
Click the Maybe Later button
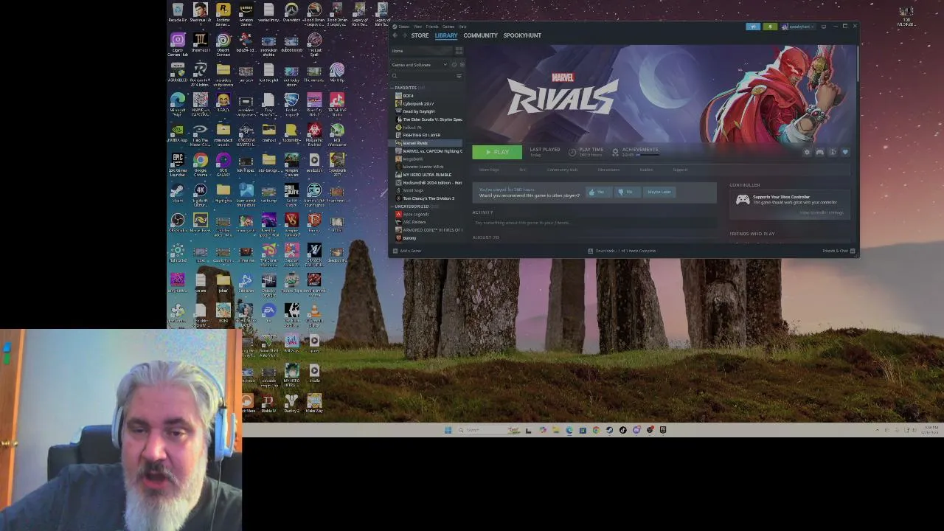tap(659, 192)
